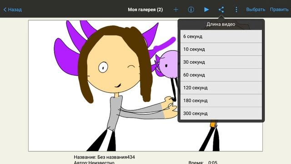This screenshot has width=291, height=164.
Task: Choose 60 секунд video length
Action: point(221,75)
